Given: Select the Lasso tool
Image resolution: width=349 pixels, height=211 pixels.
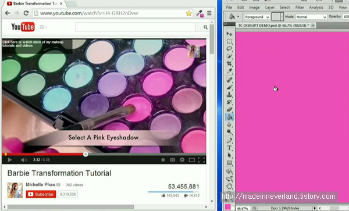Looking at the screenshot, I should [x=229, y=49].
